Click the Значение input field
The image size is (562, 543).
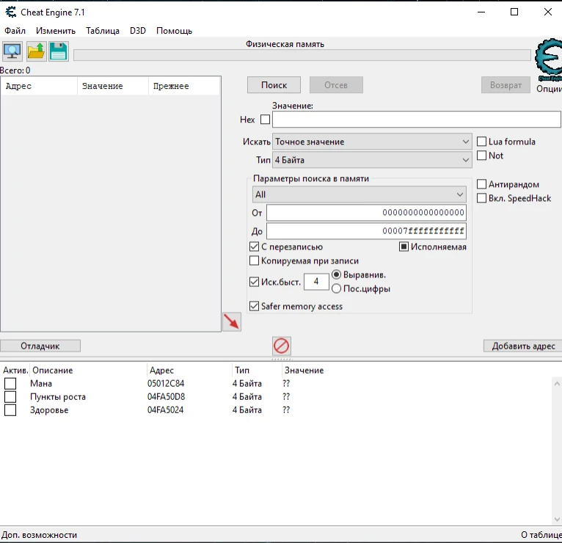click(417, 120)
